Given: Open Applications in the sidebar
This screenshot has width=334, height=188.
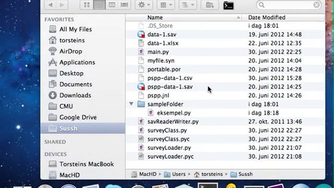Looking at the screenshot, I should tap(71, 63).
